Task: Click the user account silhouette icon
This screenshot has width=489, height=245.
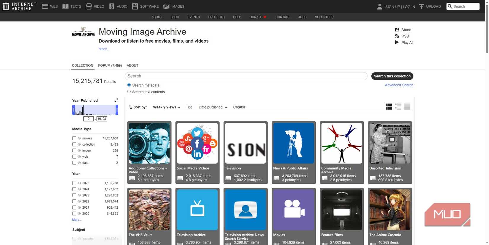Action: (379, 7)
